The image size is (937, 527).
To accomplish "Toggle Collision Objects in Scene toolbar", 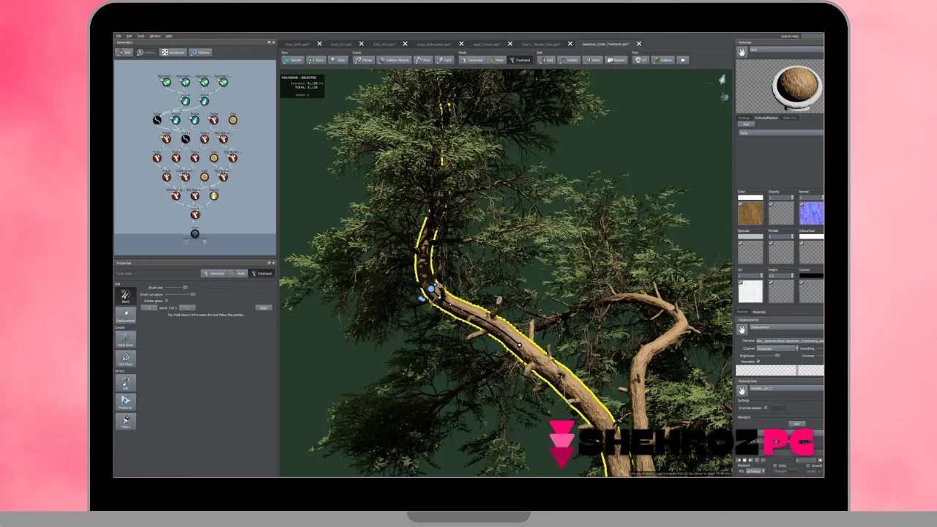I will 394,60.
